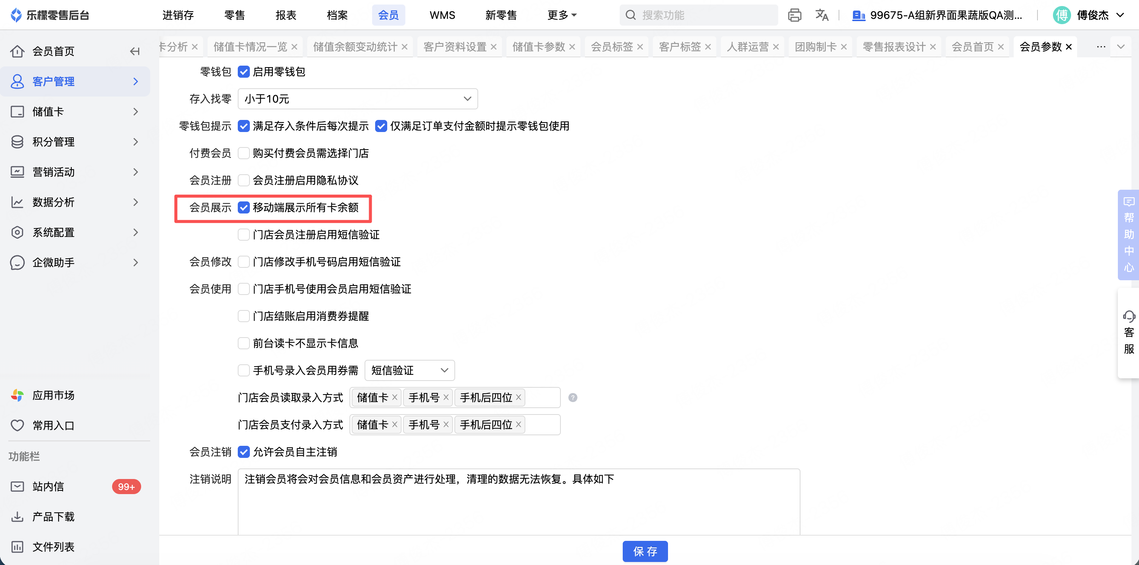Click the printer icon in top bar

click(794, 15)
